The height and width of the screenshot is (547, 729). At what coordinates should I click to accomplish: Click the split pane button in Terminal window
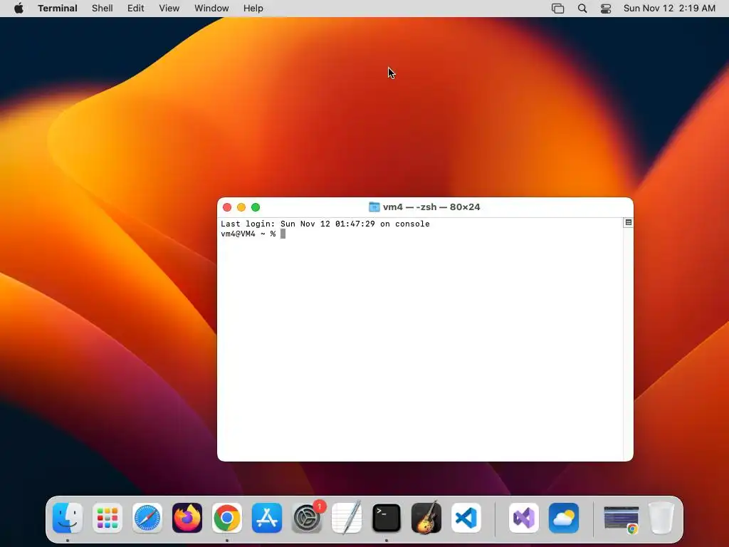[x=628, y=223]
